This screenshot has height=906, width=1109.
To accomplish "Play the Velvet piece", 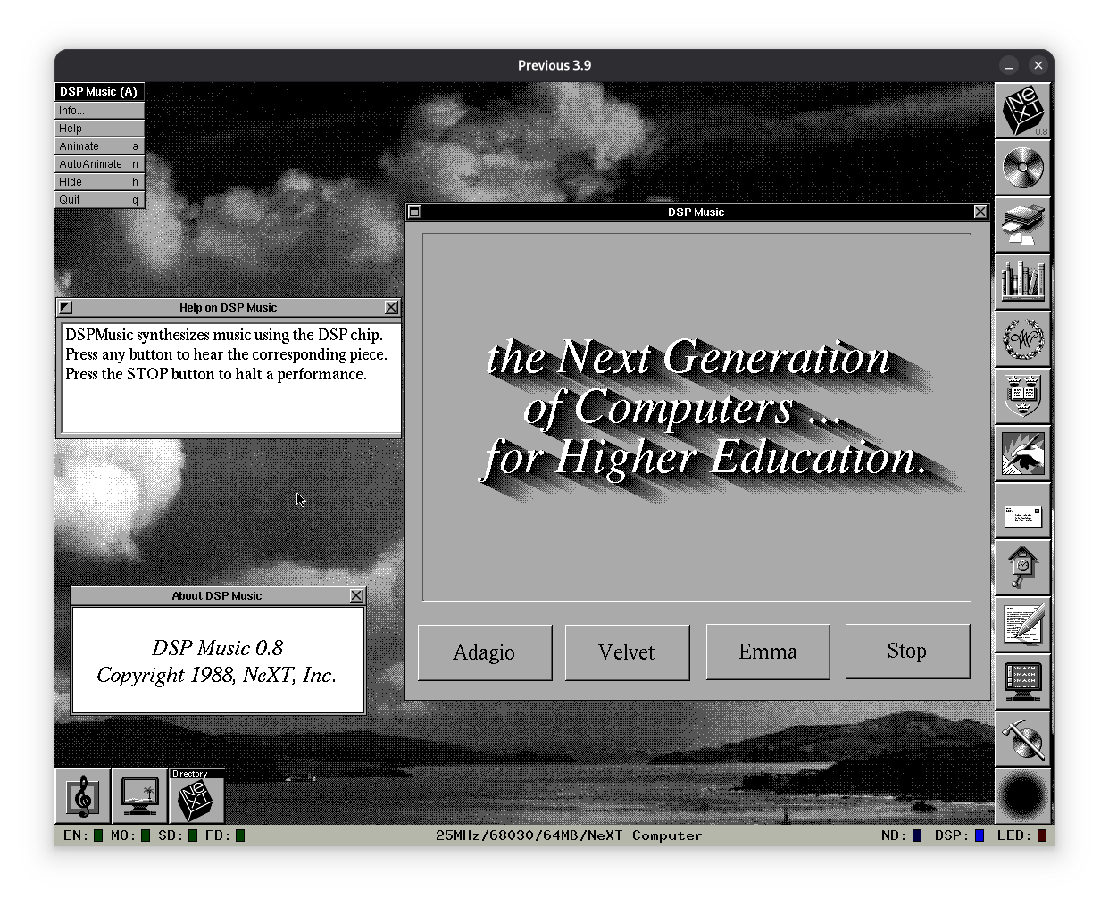I will 627,652.
